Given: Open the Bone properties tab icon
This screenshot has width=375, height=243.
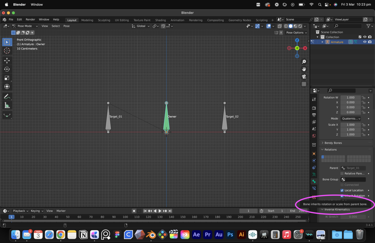Looking at the screenshot, I should pyautogui.click(x=314, y=182).
